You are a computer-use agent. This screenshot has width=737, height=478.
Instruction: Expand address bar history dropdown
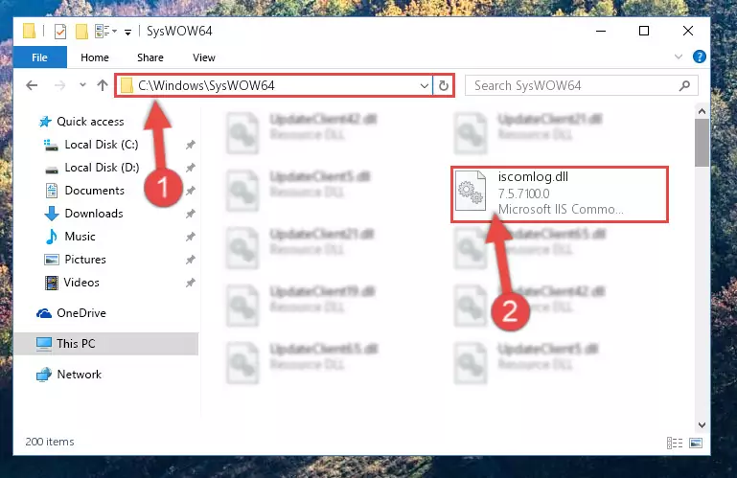424,85
